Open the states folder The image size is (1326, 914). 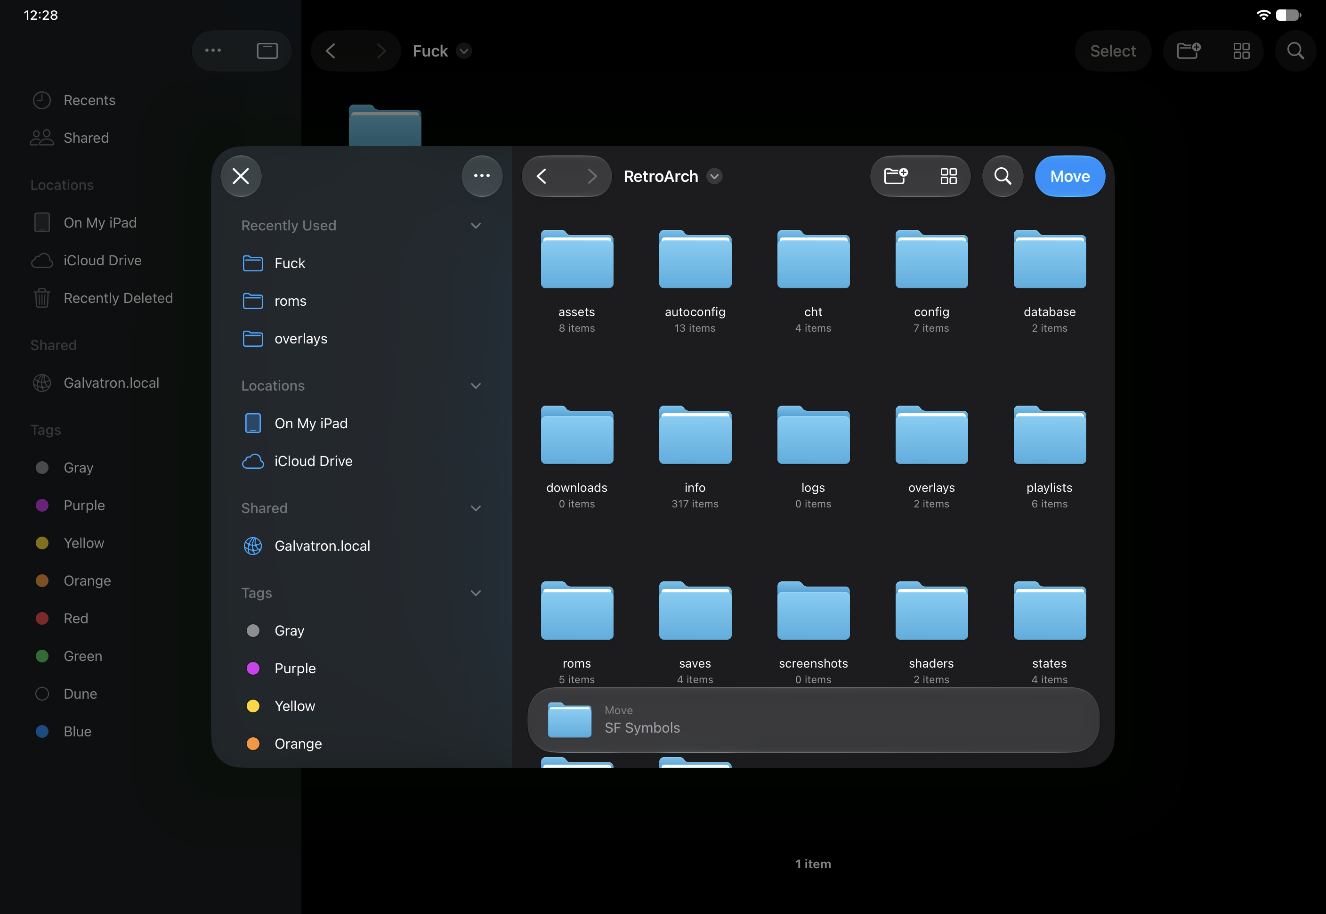pyautogui.click(x=1050, y=611)
